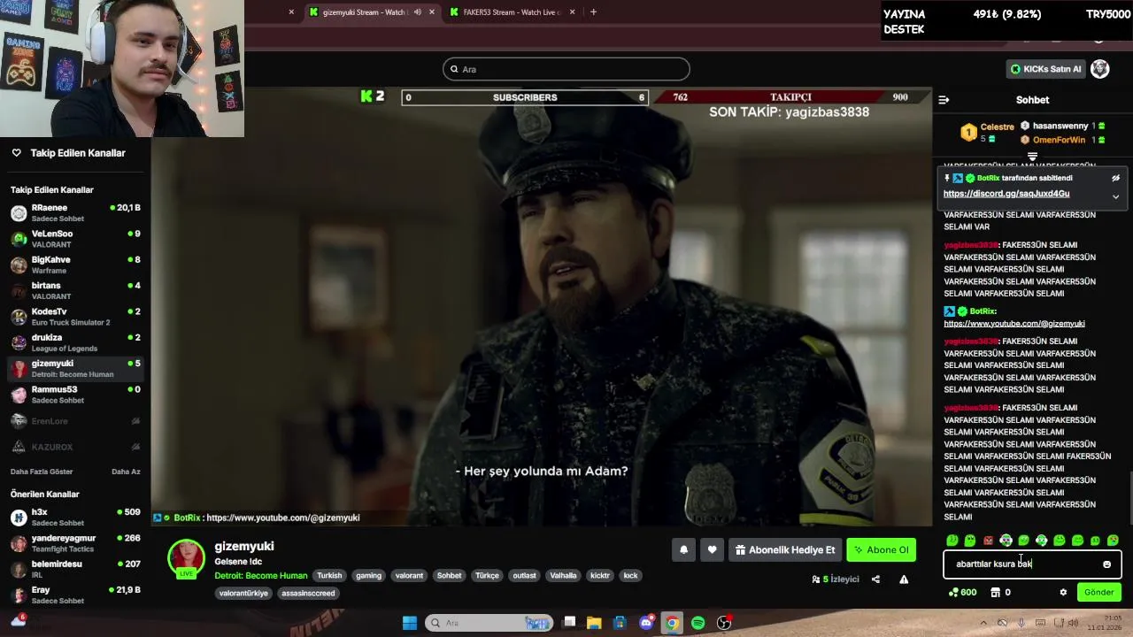Open offline ErenLore channel

[x=75, y=421]
